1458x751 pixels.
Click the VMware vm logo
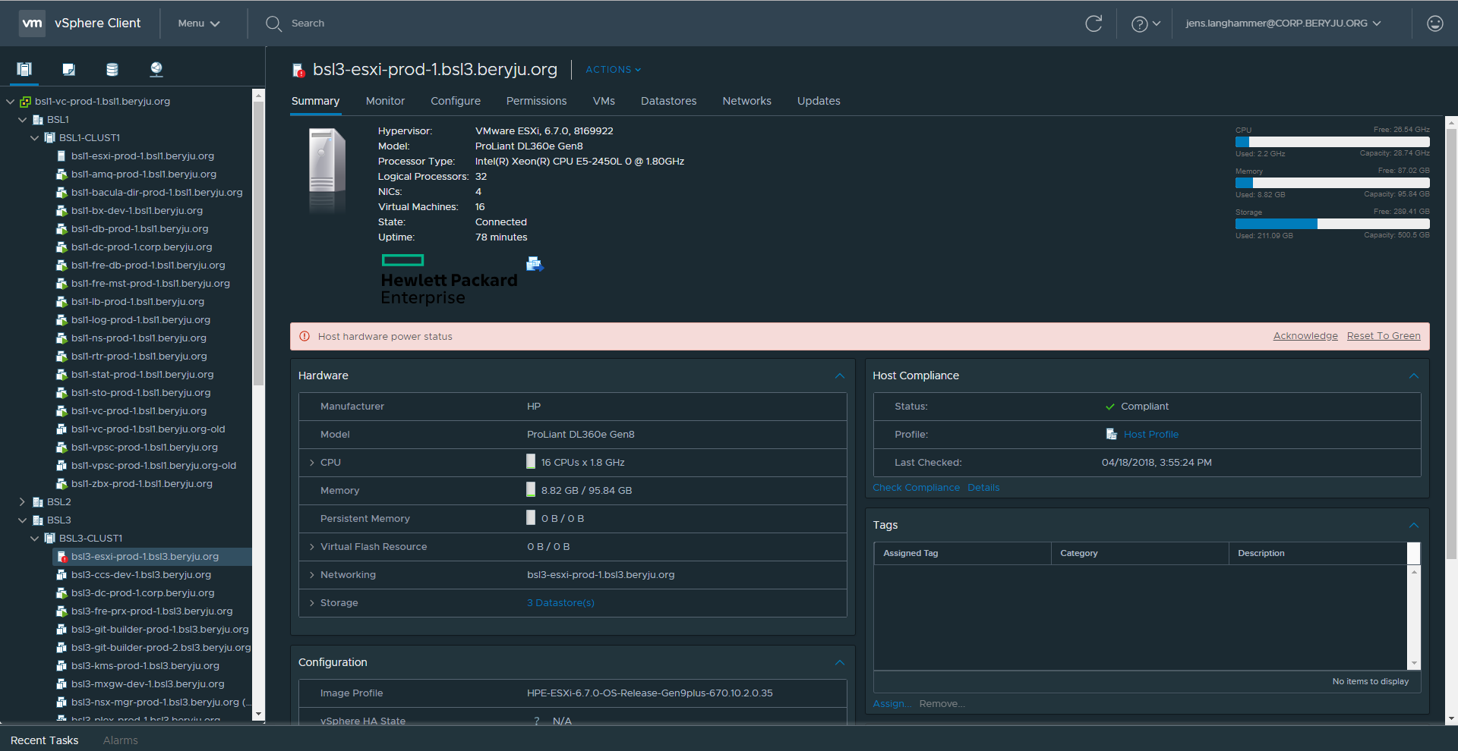pyautogui.click(x=32, y=24)
